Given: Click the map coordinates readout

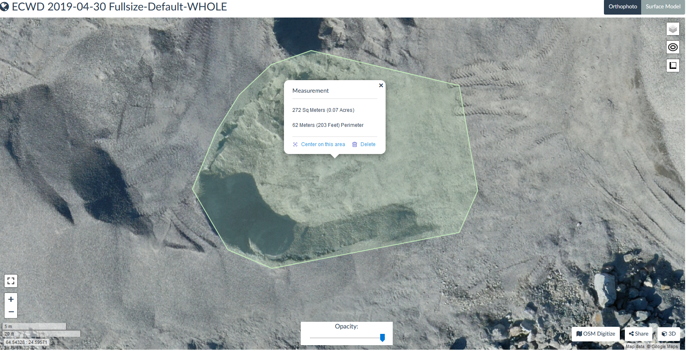Looking at the screenshot, I should click(26, 342).
